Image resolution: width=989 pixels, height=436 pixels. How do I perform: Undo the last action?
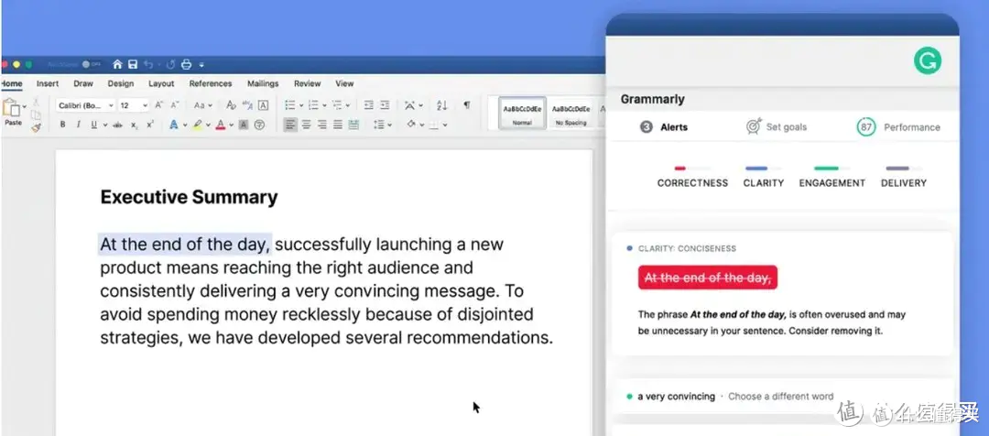[148, 64]
